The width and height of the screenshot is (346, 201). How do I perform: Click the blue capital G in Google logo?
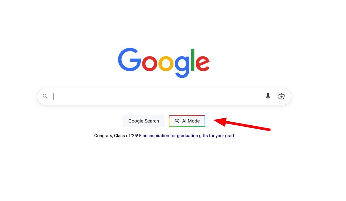pyautogui.click(x=129, y=60)
